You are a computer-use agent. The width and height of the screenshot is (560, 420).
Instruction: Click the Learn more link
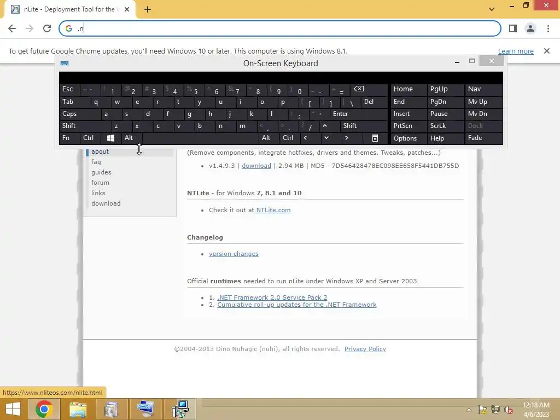click(516, 51)
